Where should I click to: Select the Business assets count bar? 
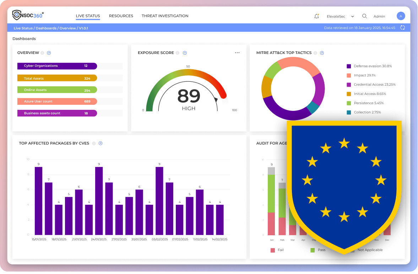click(x=57, y=113)
